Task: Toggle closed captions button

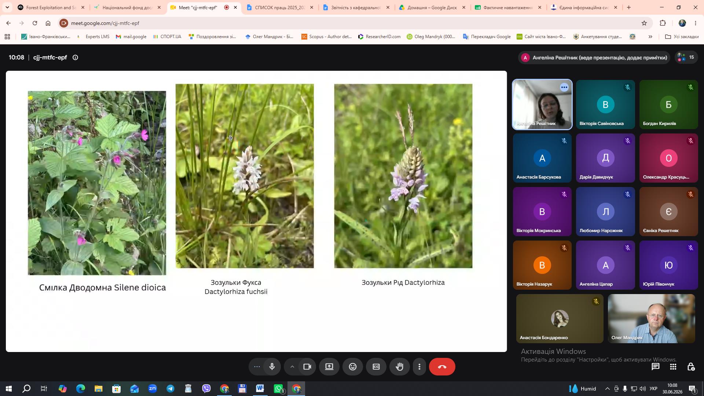Action: [x=376, y=367]
